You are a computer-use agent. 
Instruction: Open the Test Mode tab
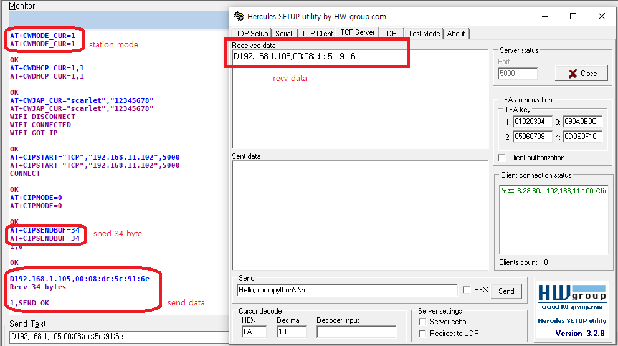pyautogui.click(x=424, y=34)
